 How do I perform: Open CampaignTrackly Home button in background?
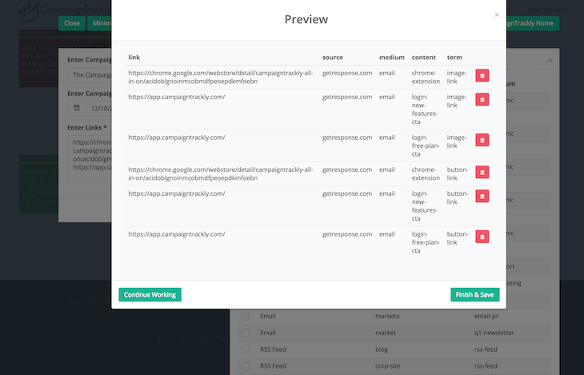[532, 23]
